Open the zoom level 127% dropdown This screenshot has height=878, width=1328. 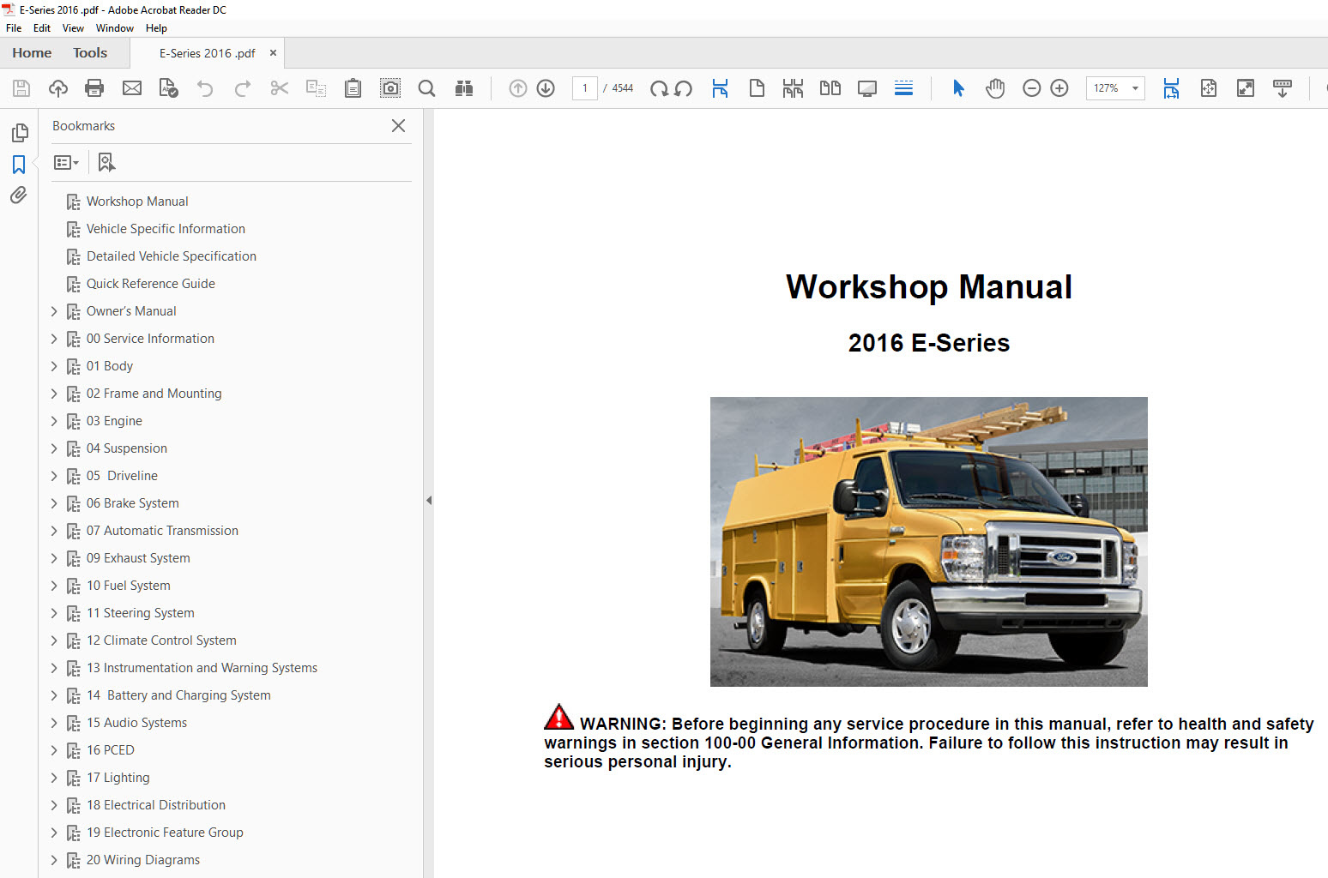(x=1135, y=88)
